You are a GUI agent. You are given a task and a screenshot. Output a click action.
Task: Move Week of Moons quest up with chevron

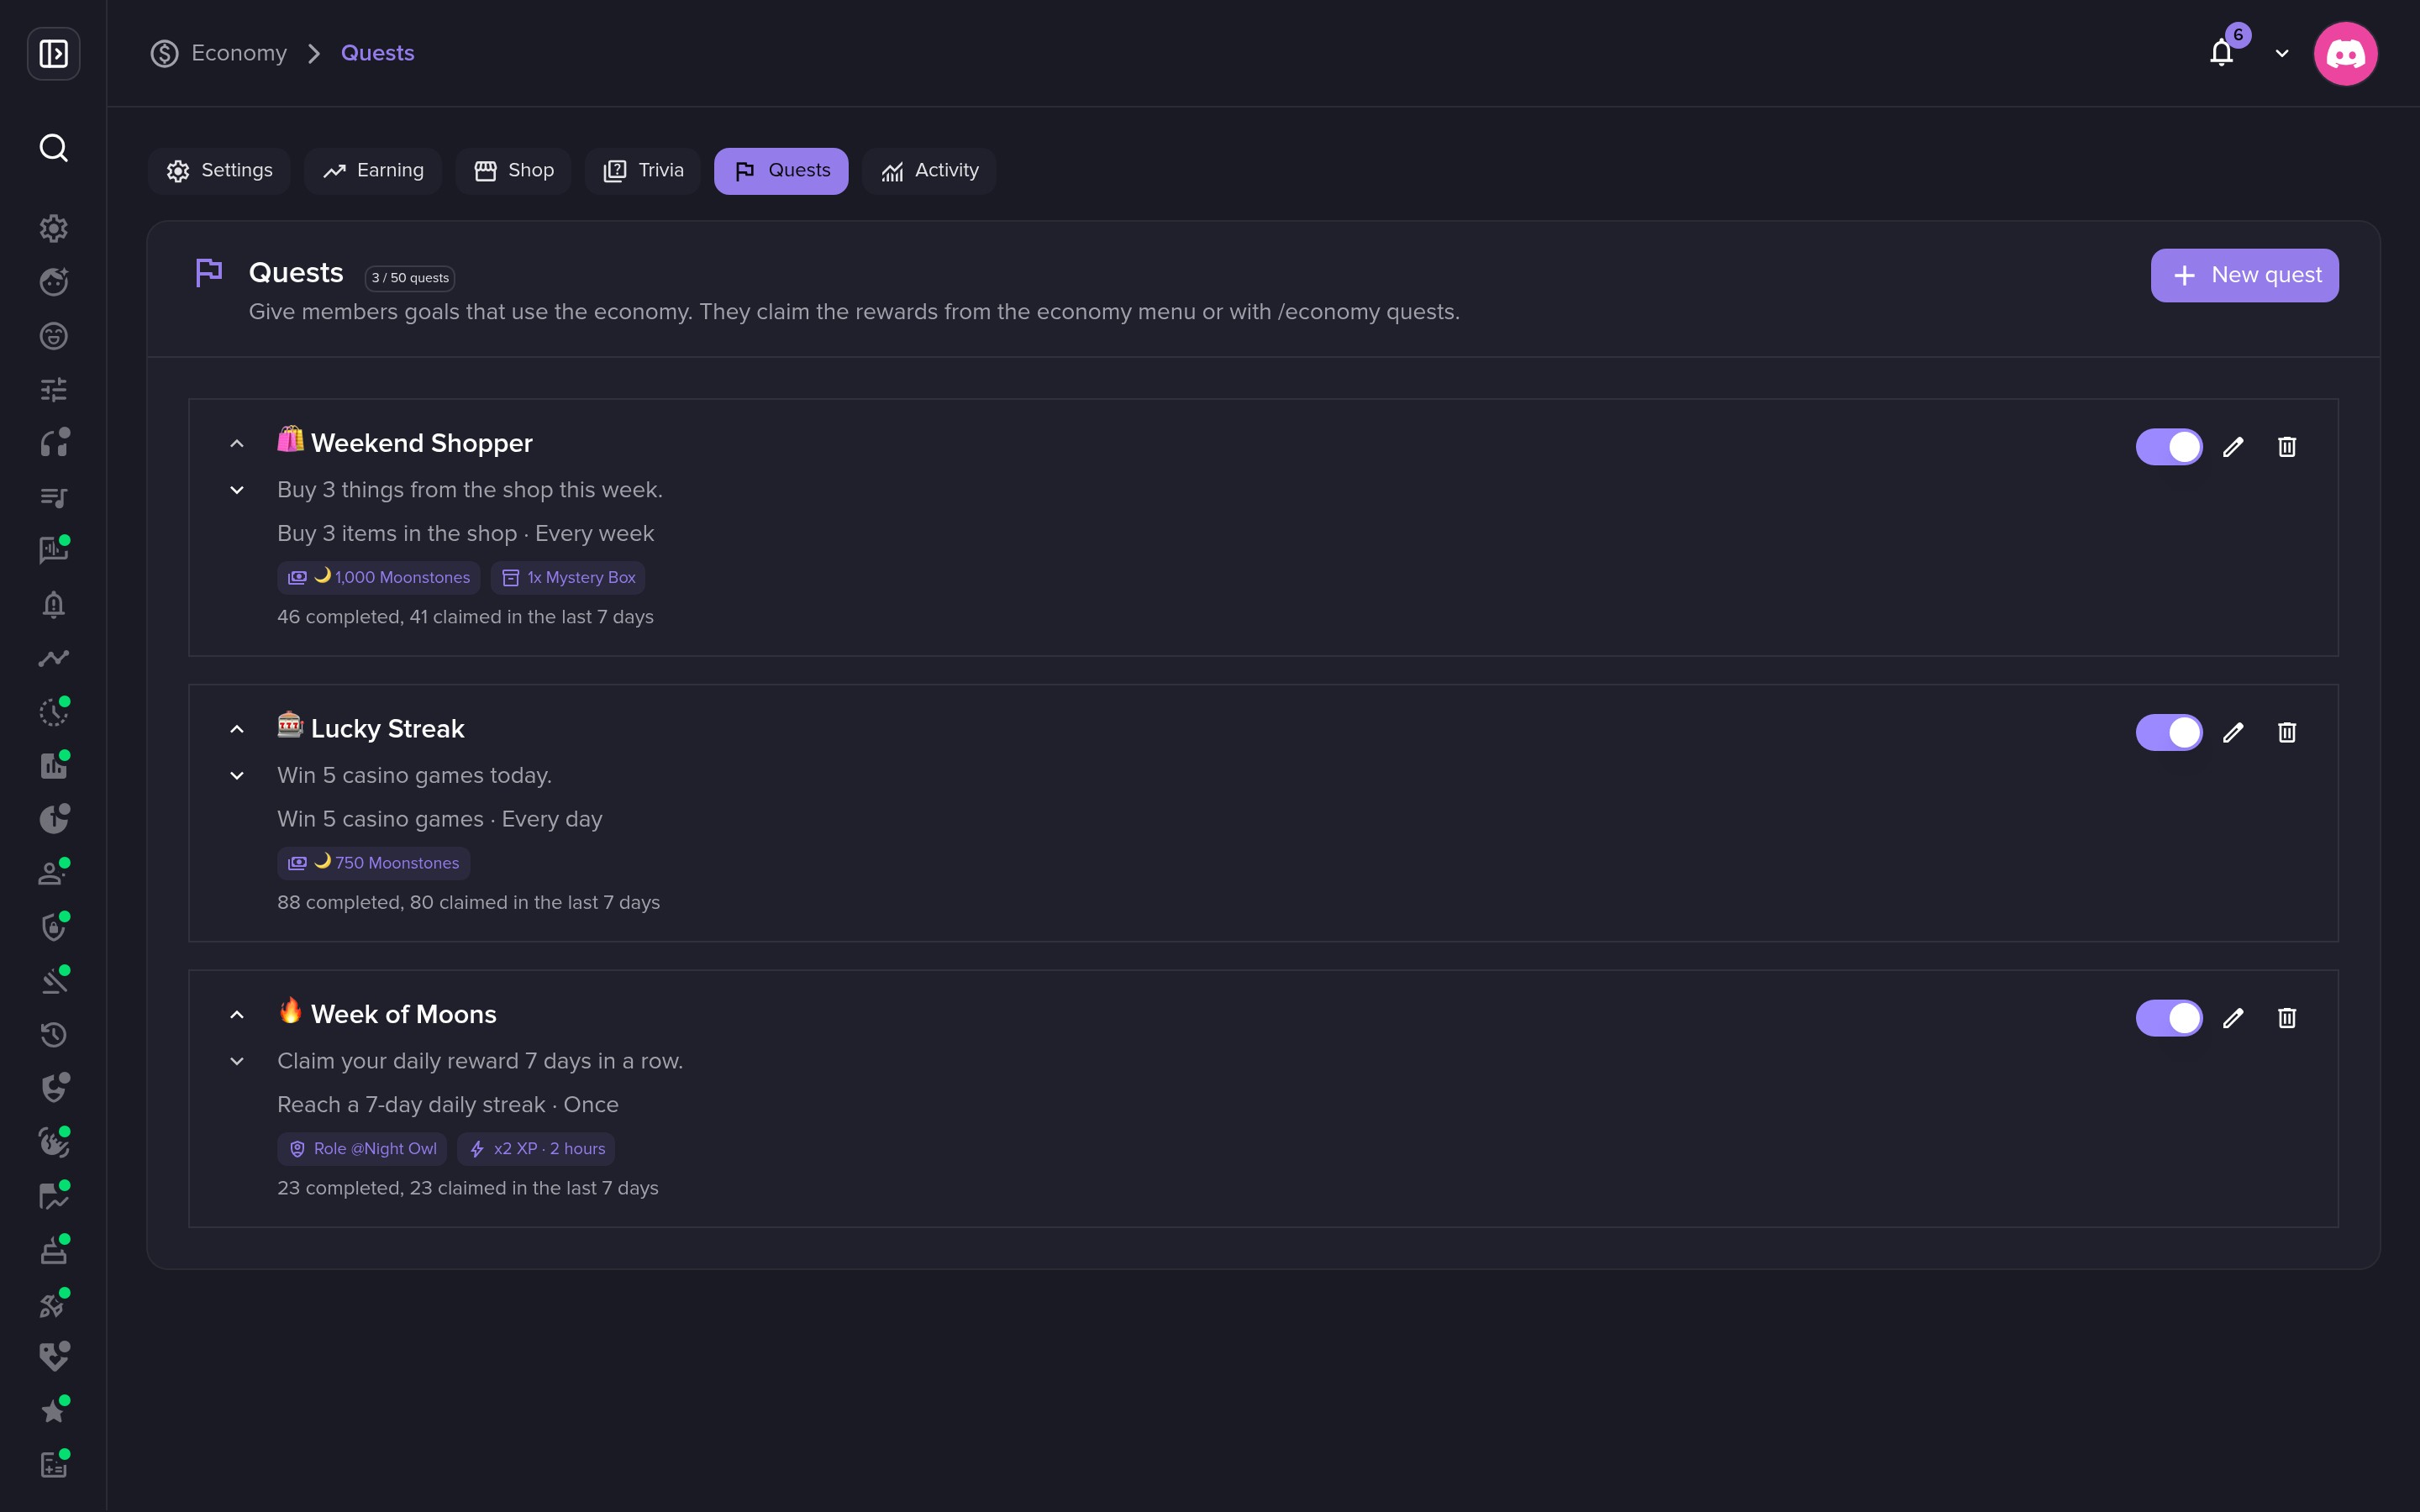(237, 1015)
